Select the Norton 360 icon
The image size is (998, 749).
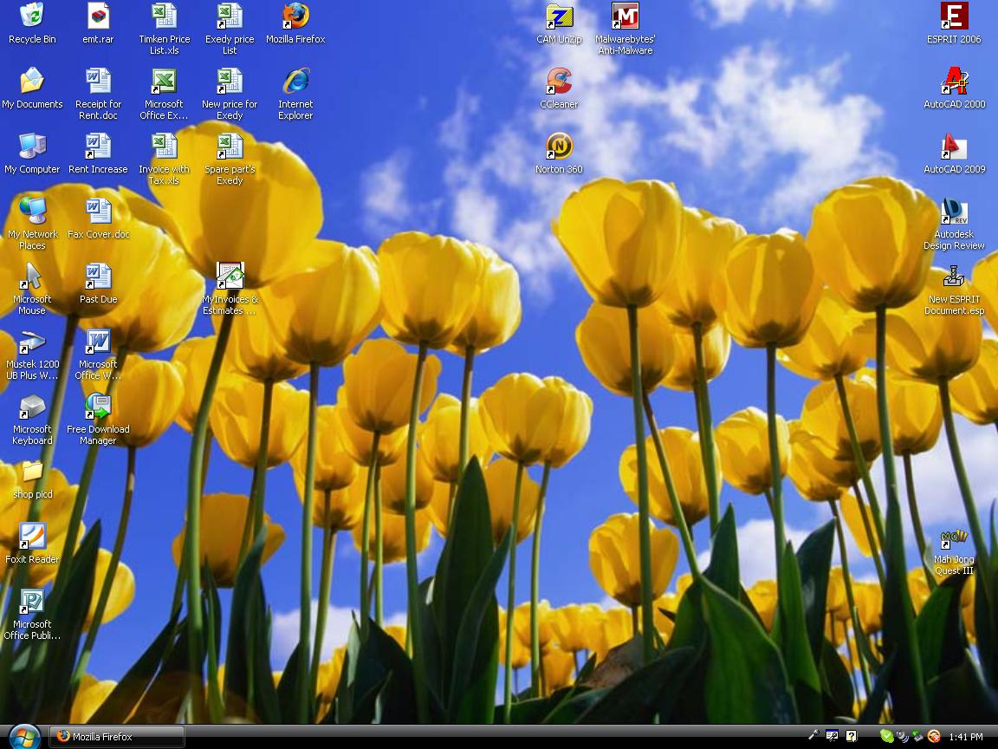click(x=559, y=147)
